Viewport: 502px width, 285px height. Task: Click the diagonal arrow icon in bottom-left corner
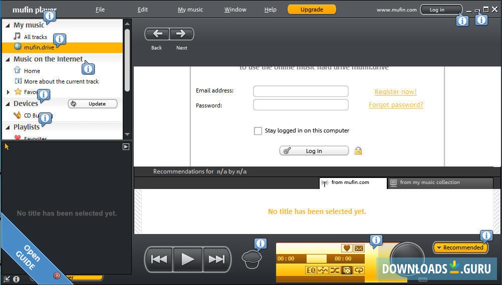click(7, 279)
